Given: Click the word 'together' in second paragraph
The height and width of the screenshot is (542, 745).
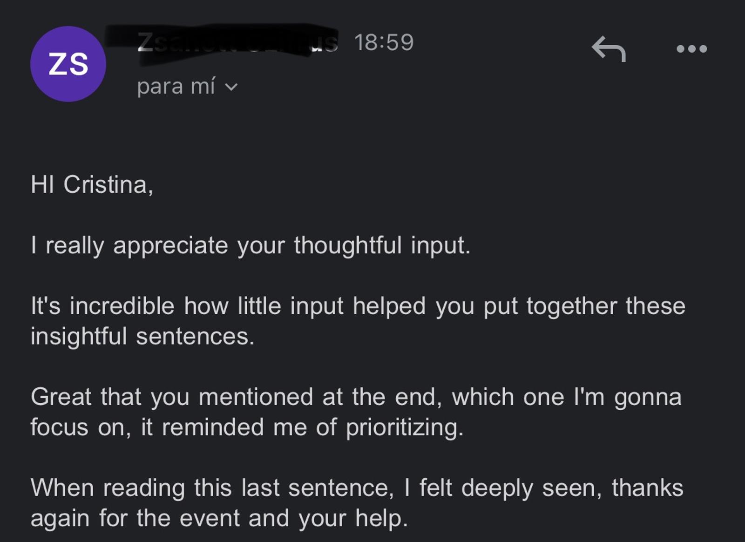Looking at the screenshot, I should 572,307.
